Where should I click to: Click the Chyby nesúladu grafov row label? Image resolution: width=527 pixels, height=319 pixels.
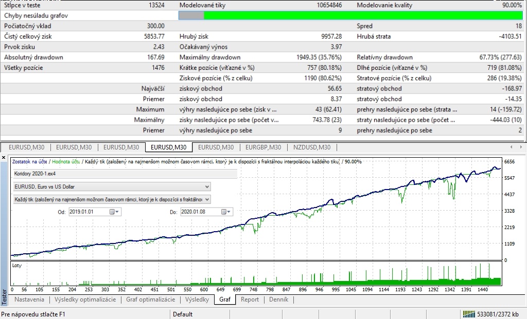pos(36,15)
